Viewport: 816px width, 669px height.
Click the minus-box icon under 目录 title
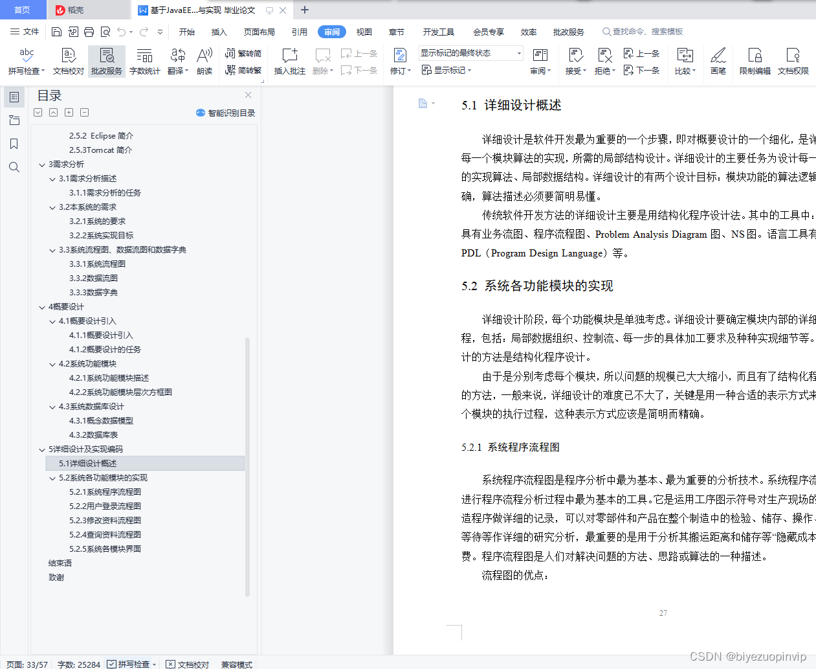coord(84,112)
